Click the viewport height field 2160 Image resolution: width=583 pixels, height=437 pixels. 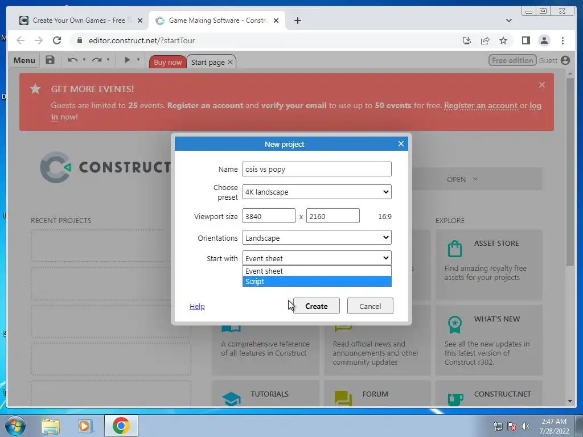tap(332, 216)
